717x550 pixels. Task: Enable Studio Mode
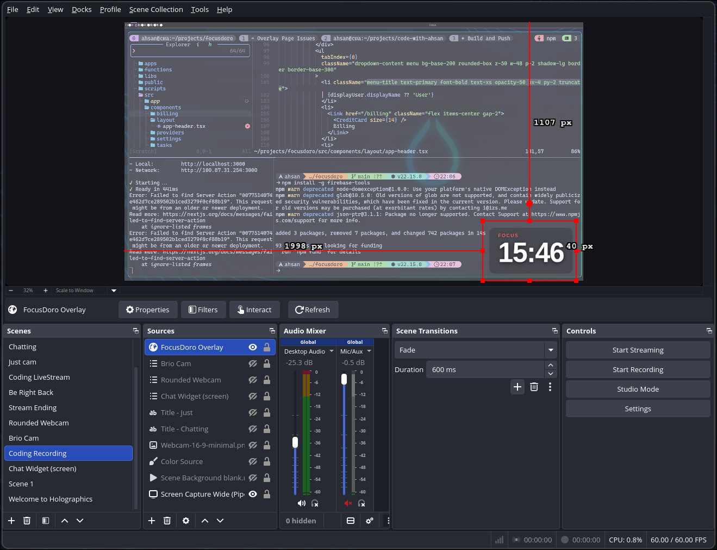tap(638, 389)
